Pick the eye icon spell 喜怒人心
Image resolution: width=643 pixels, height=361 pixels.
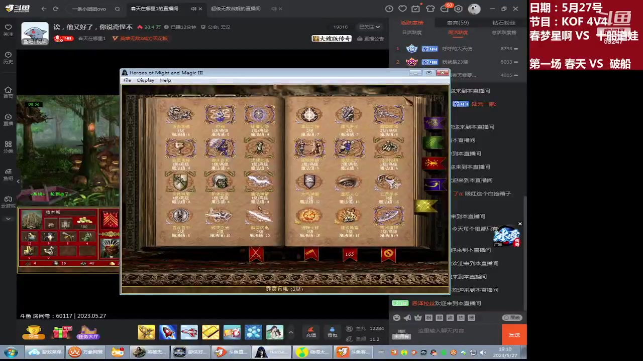click(349, 182)
